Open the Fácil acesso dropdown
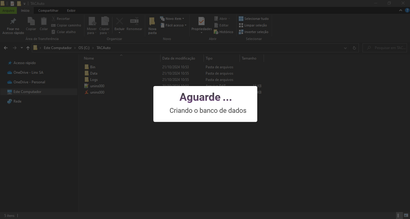 (173, 25)
